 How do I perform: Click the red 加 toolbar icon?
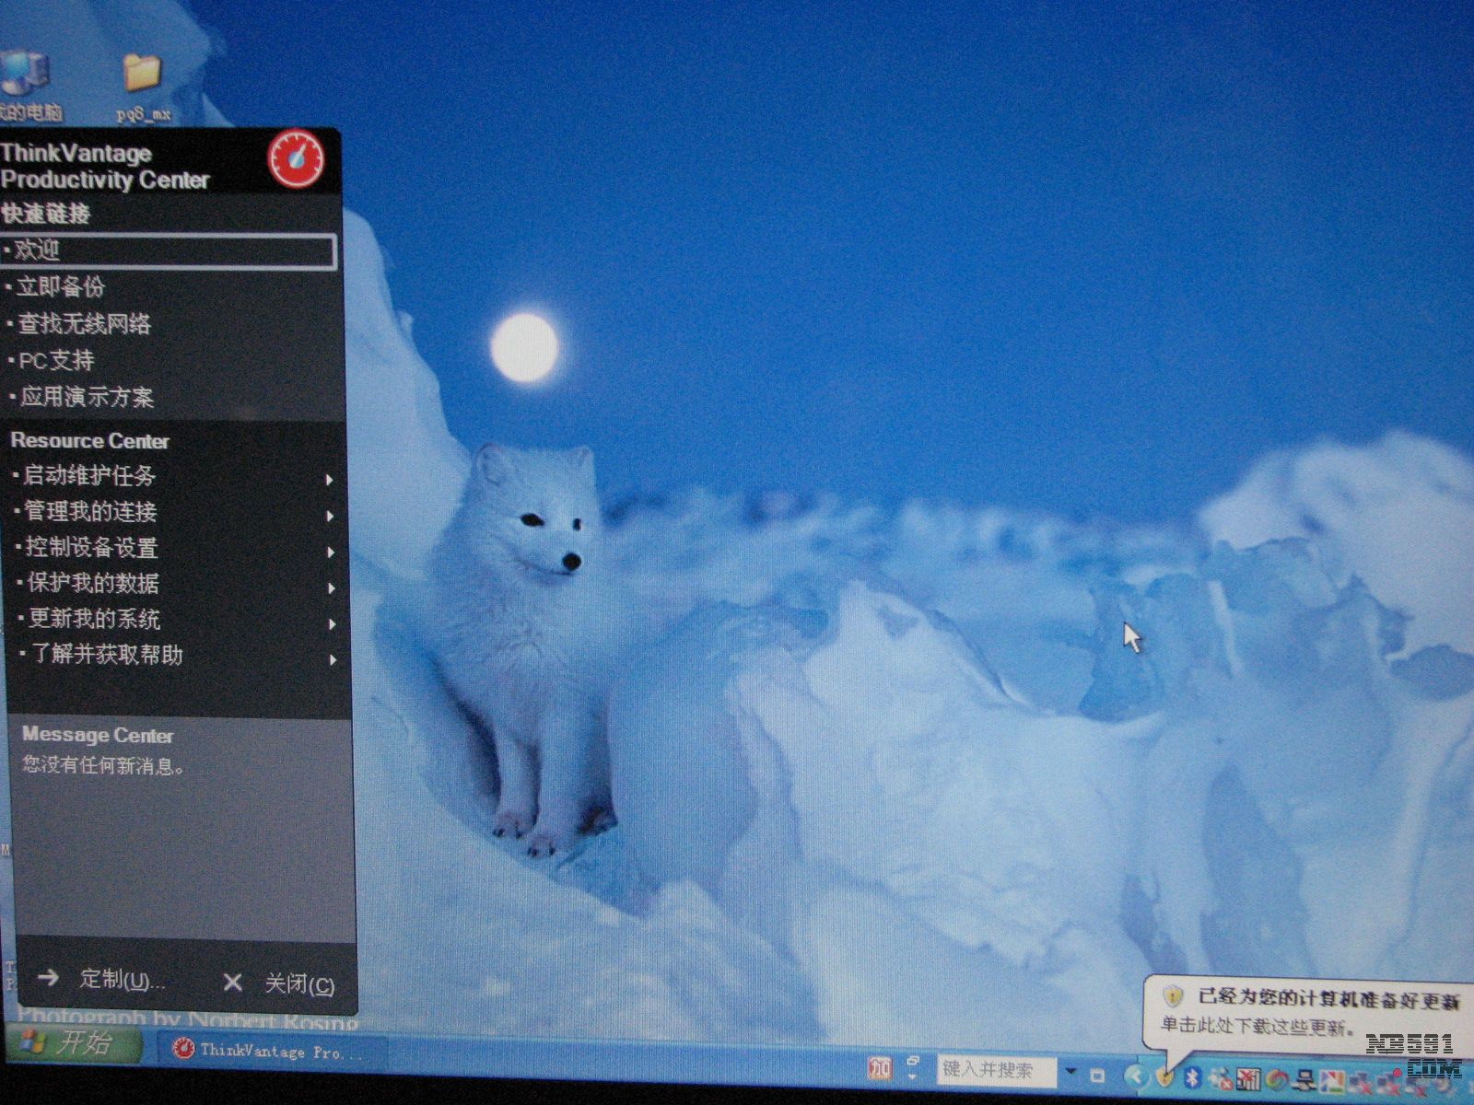pyautogui.click(x=880, y=1068)
